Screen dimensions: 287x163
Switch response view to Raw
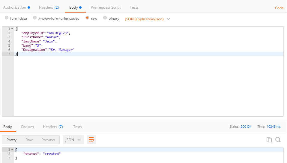[x=29, y=140]
